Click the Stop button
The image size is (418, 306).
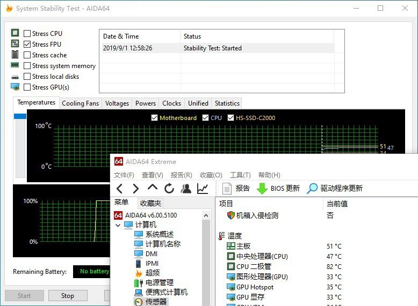tap(68, 296)
